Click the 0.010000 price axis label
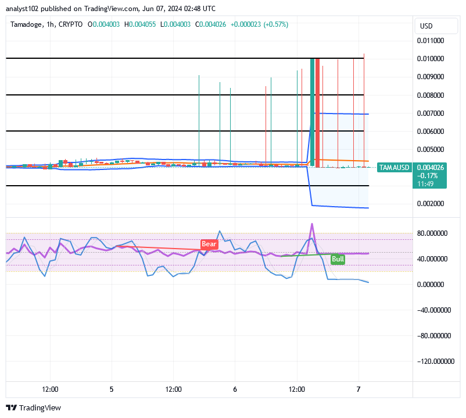 [x=431, y=59]
